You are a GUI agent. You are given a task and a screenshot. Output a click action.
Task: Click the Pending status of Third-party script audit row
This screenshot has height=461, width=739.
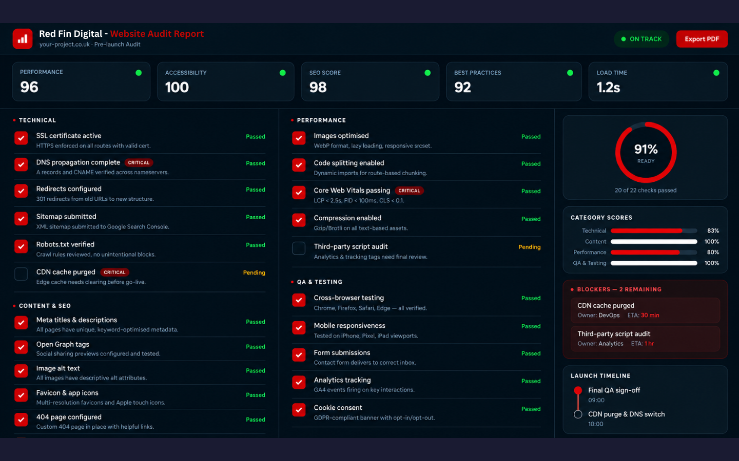coord(530,247)
